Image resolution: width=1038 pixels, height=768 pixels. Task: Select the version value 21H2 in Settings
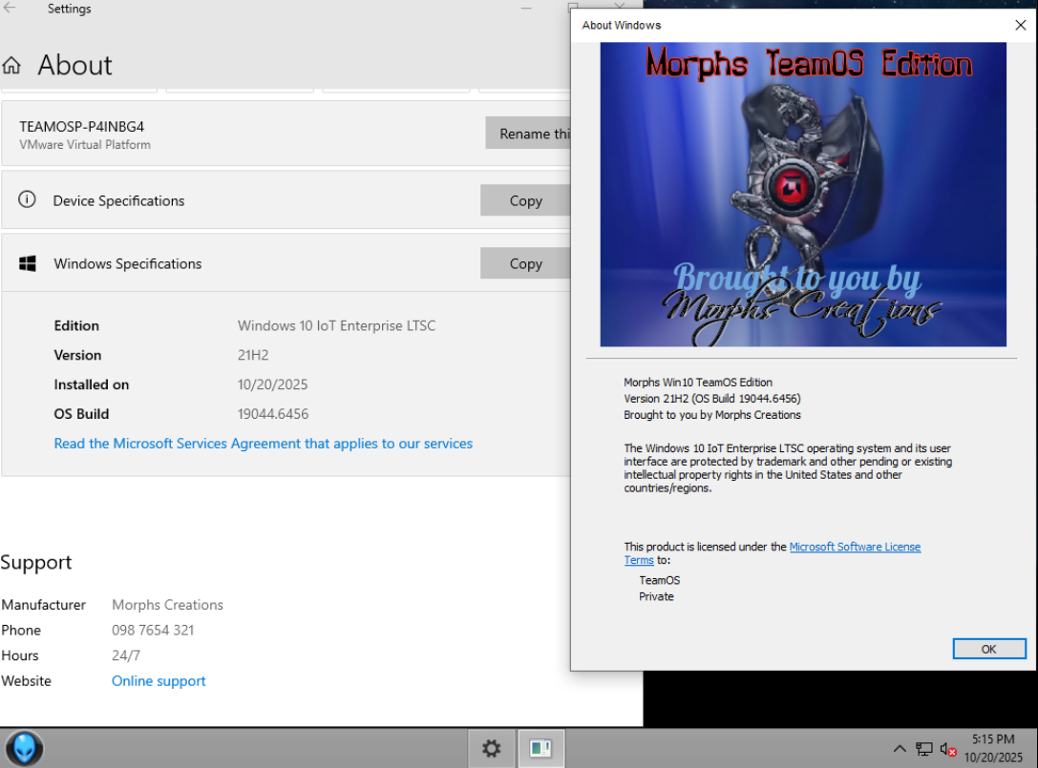[x=253, y=355]
